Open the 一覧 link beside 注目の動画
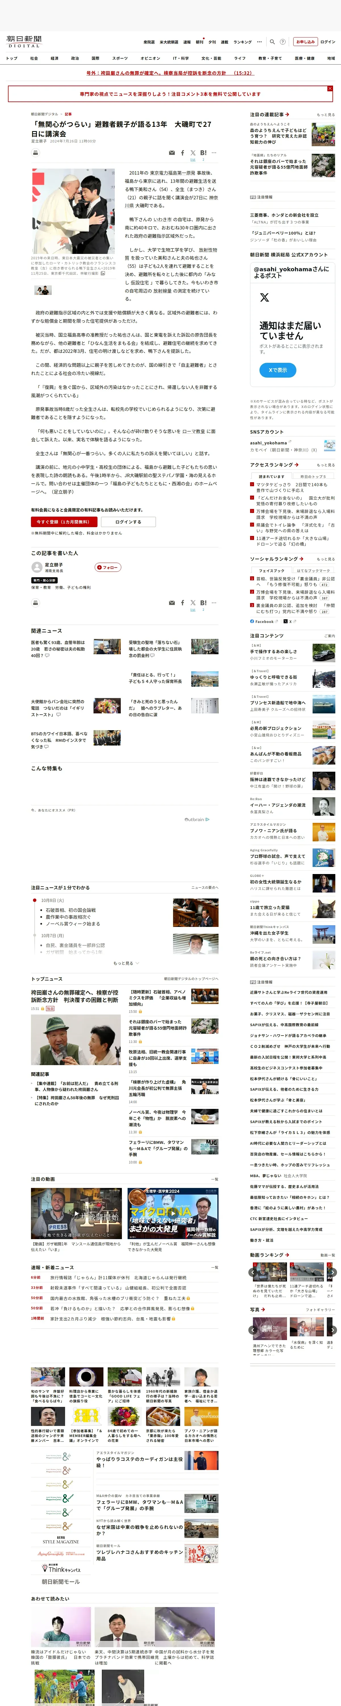 click(x=215, y=1179)
